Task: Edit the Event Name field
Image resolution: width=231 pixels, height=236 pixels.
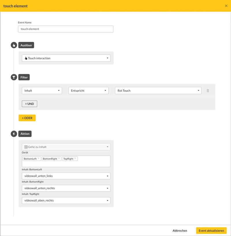Action: 66,29
